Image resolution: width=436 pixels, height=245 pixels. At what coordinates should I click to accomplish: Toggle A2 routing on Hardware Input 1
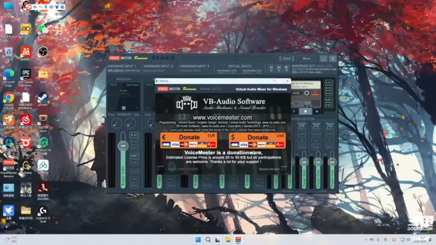[135, 142]
